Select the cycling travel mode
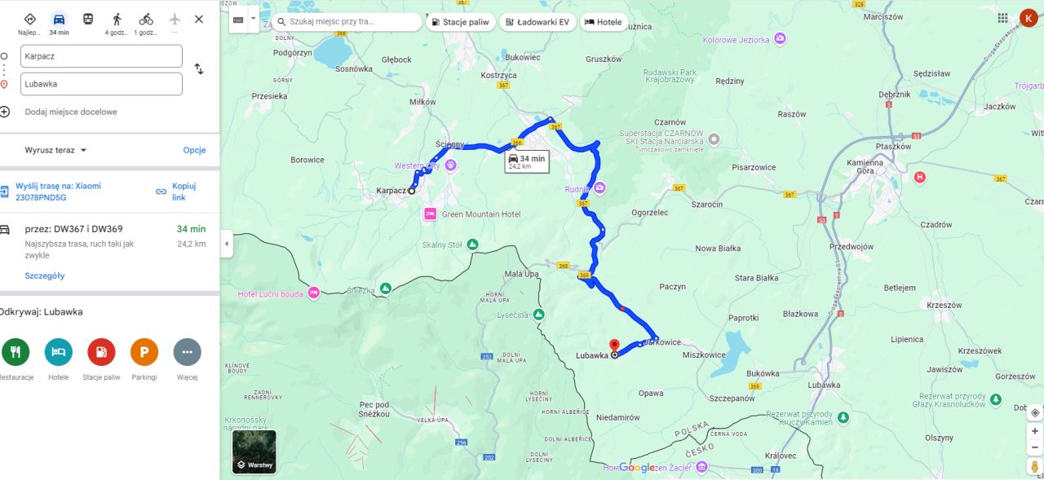1044x480 pixels. tap(146, 19)
